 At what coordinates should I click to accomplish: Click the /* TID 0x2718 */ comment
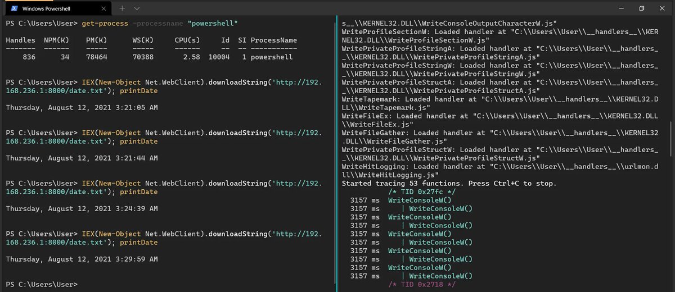click(x=422, y=285)
